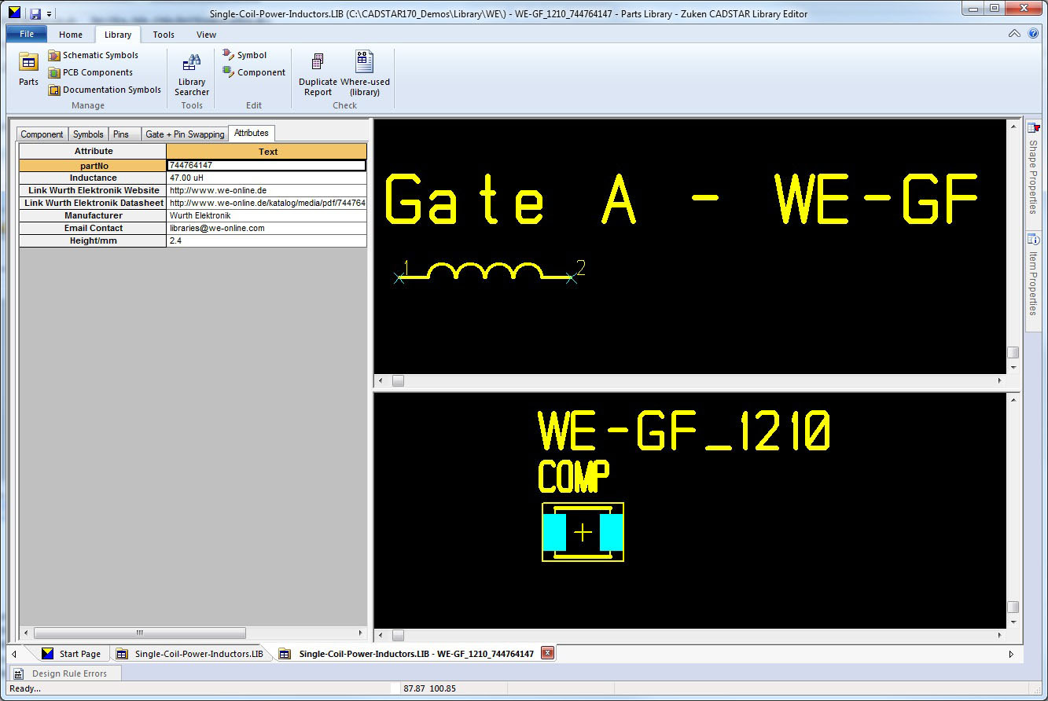This screenshot has height=701, width=1048.
Task: Click the PCB component view scroll-up arrow
Action: (1013, 398)
